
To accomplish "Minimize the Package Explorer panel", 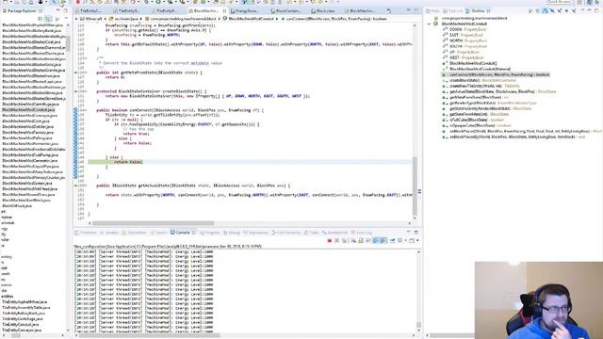I will coord(57,10).
